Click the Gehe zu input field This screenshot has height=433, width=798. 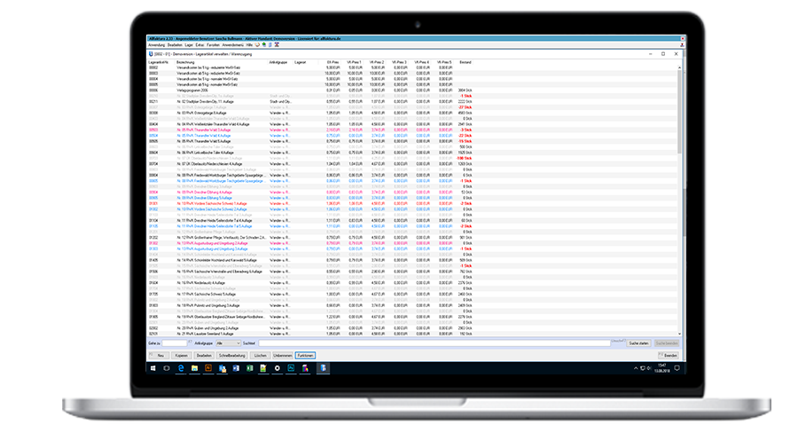coord(175,342)
